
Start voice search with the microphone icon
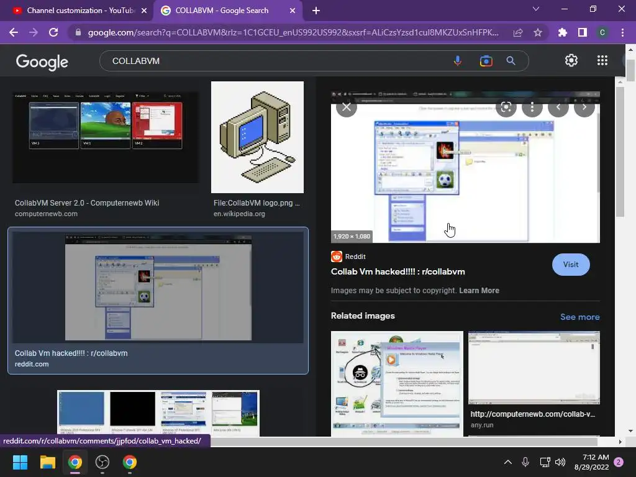coord(458,61)
